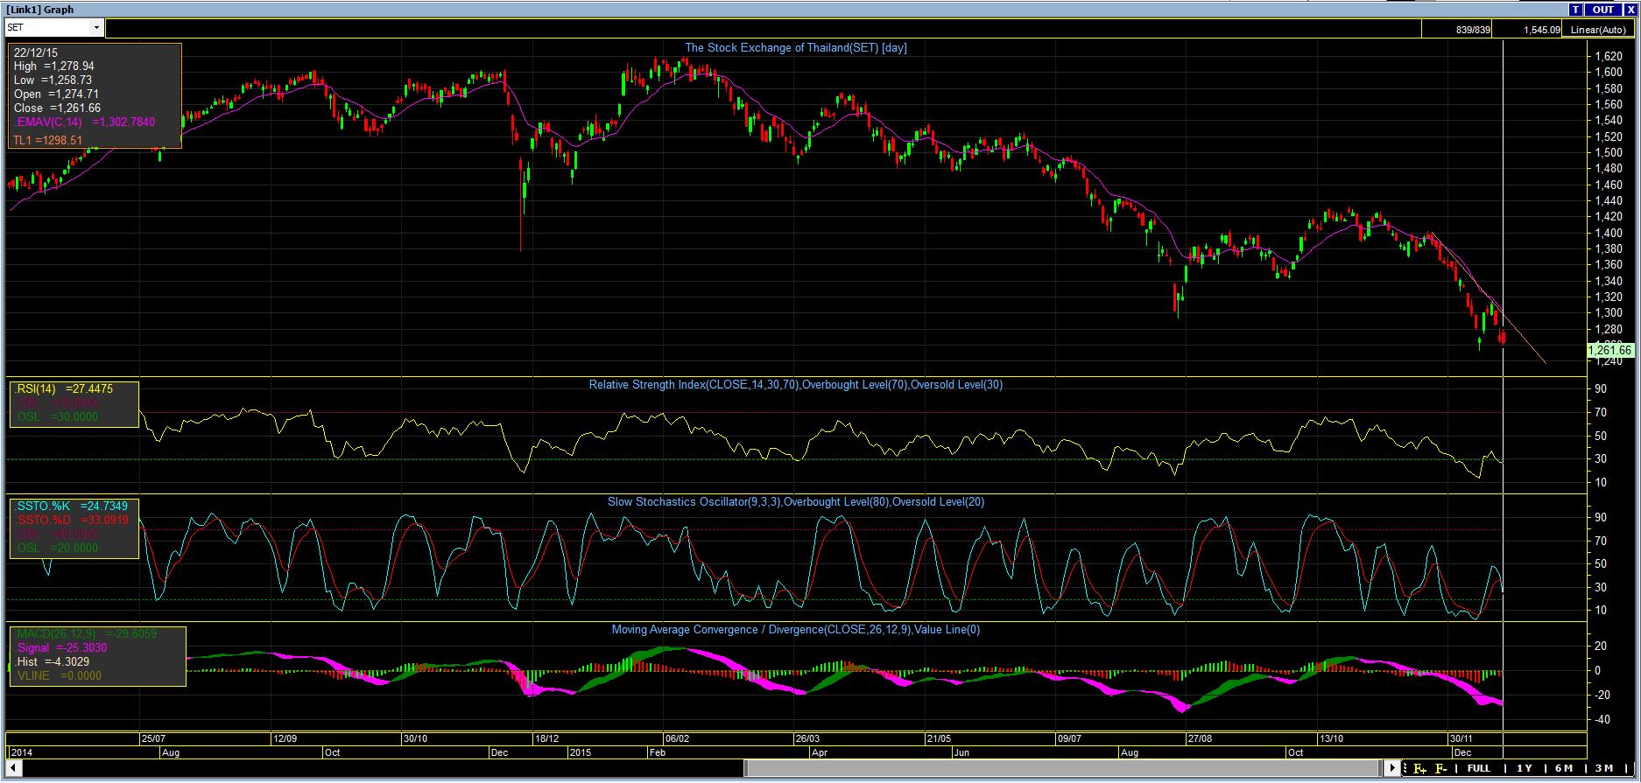Switch to the 1Y time range

click(1525, 768)
